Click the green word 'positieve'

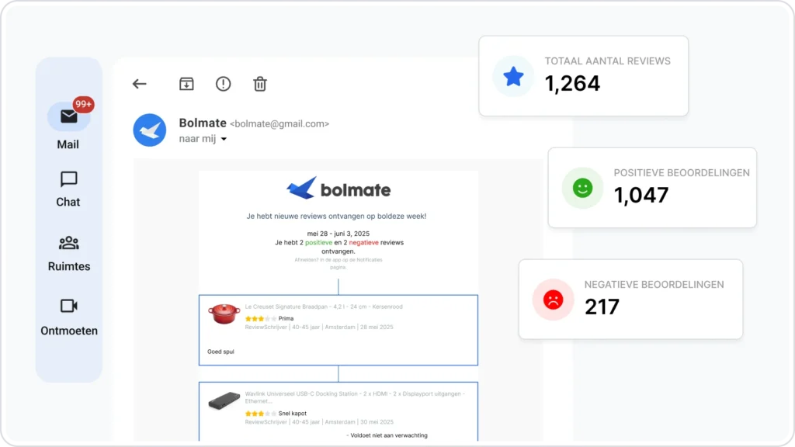pos(319,243)
